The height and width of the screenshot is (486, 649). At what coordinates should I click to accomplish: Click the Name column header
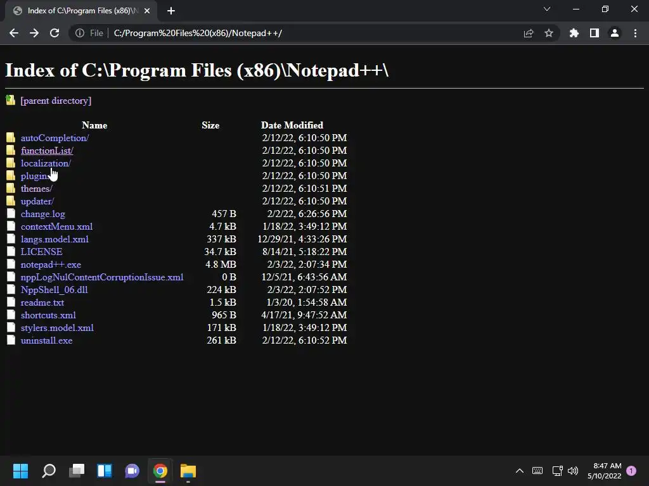pos(94,125)
